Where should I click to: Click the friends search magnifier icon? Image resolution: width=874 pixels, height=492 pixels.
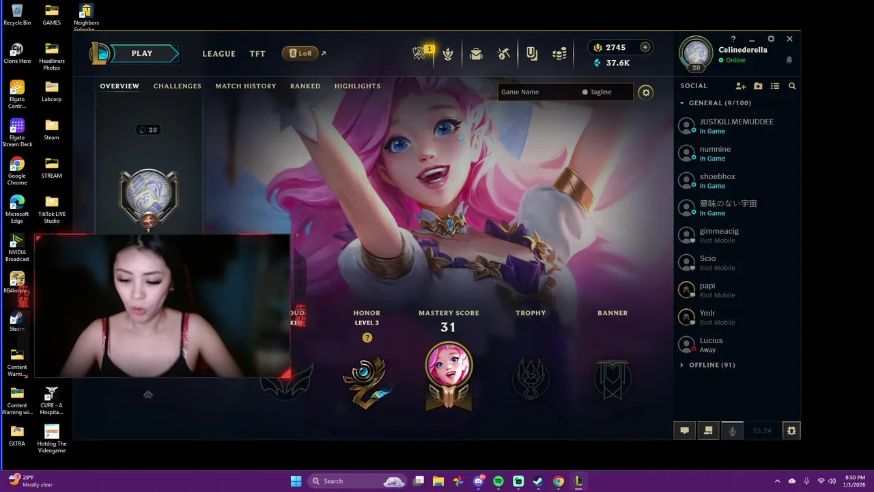(792, 86)
